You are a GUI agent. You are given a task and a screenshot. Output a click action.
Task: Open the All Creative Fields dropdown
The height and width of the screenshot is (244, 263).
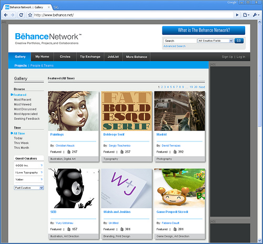point(216,40)
